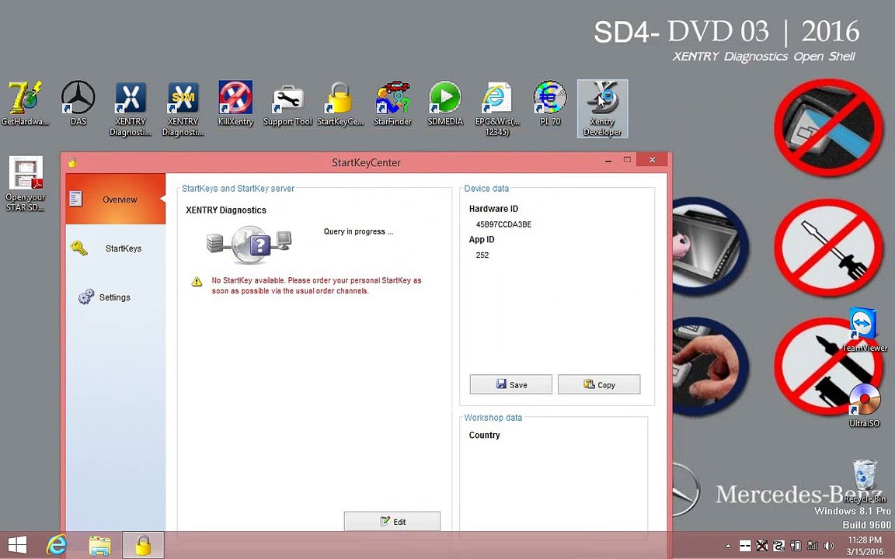Maximize the StartKeyCenter window

(x=627, y=160)
